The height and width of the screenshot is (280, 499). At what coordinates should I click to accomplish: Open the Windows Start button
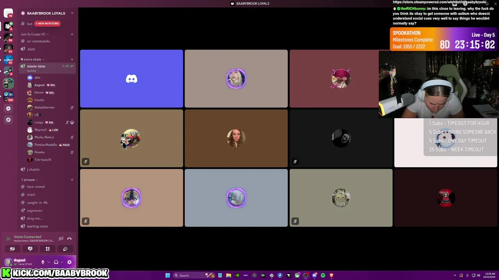(168, 275)
